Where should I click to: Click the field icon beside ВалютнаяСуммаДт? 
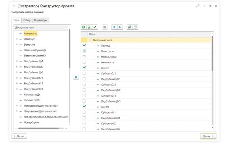click(21, 50)
